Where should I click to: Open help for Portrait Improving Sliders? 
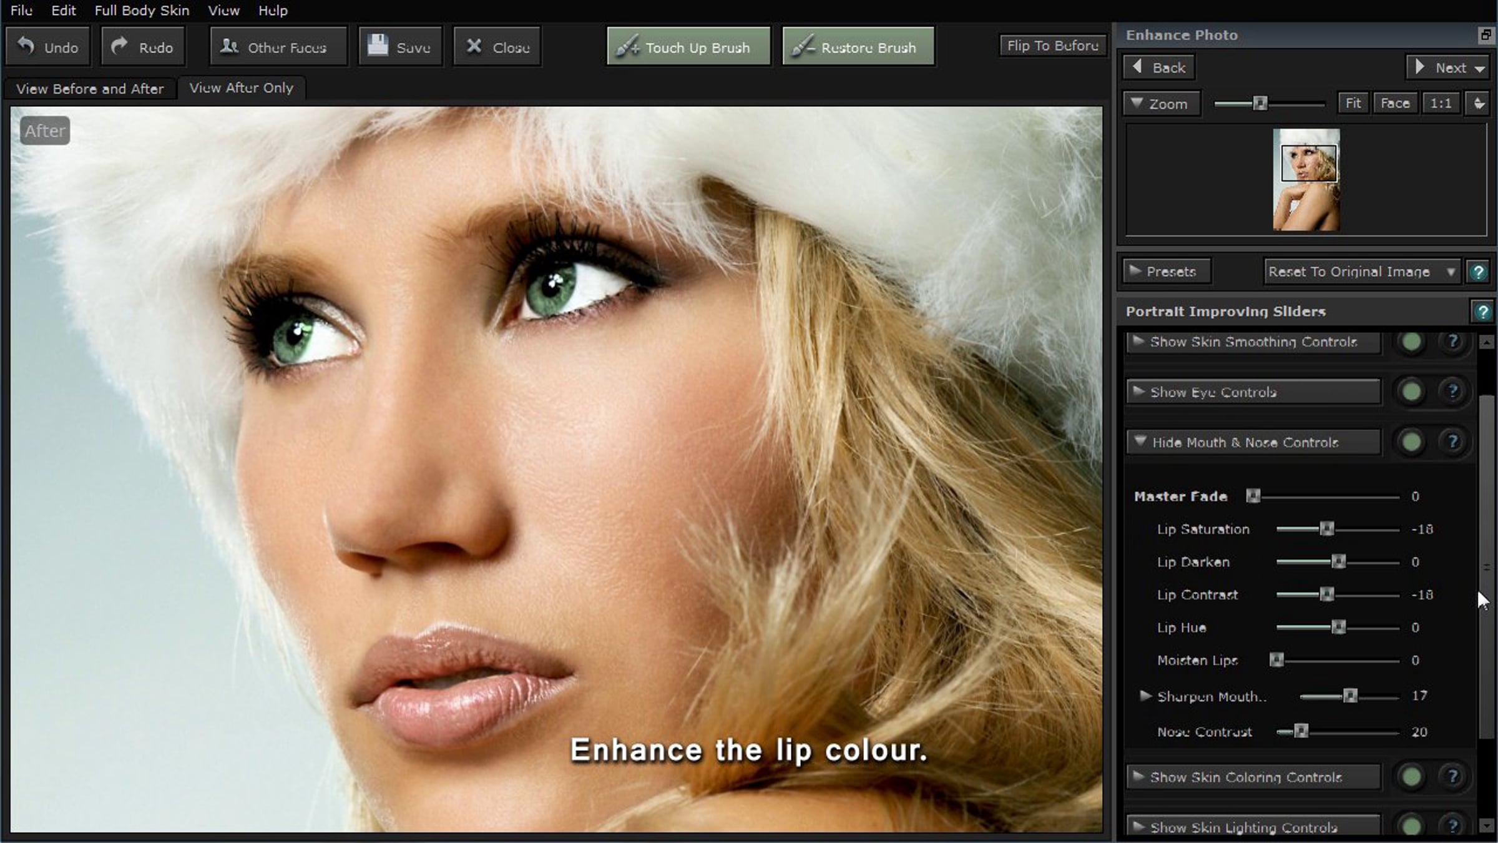[x=1482, y=312]
